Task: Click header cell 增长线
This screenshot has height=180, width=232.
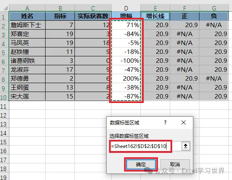Action: coord(155,16)
